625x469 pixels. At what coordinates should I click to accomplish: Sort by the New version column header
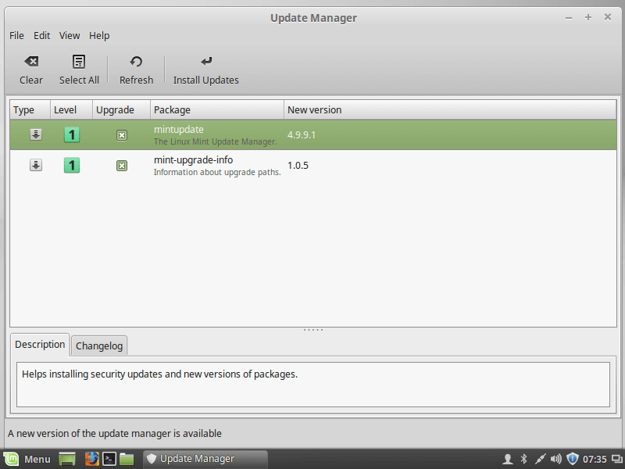(x=450, y=109)
